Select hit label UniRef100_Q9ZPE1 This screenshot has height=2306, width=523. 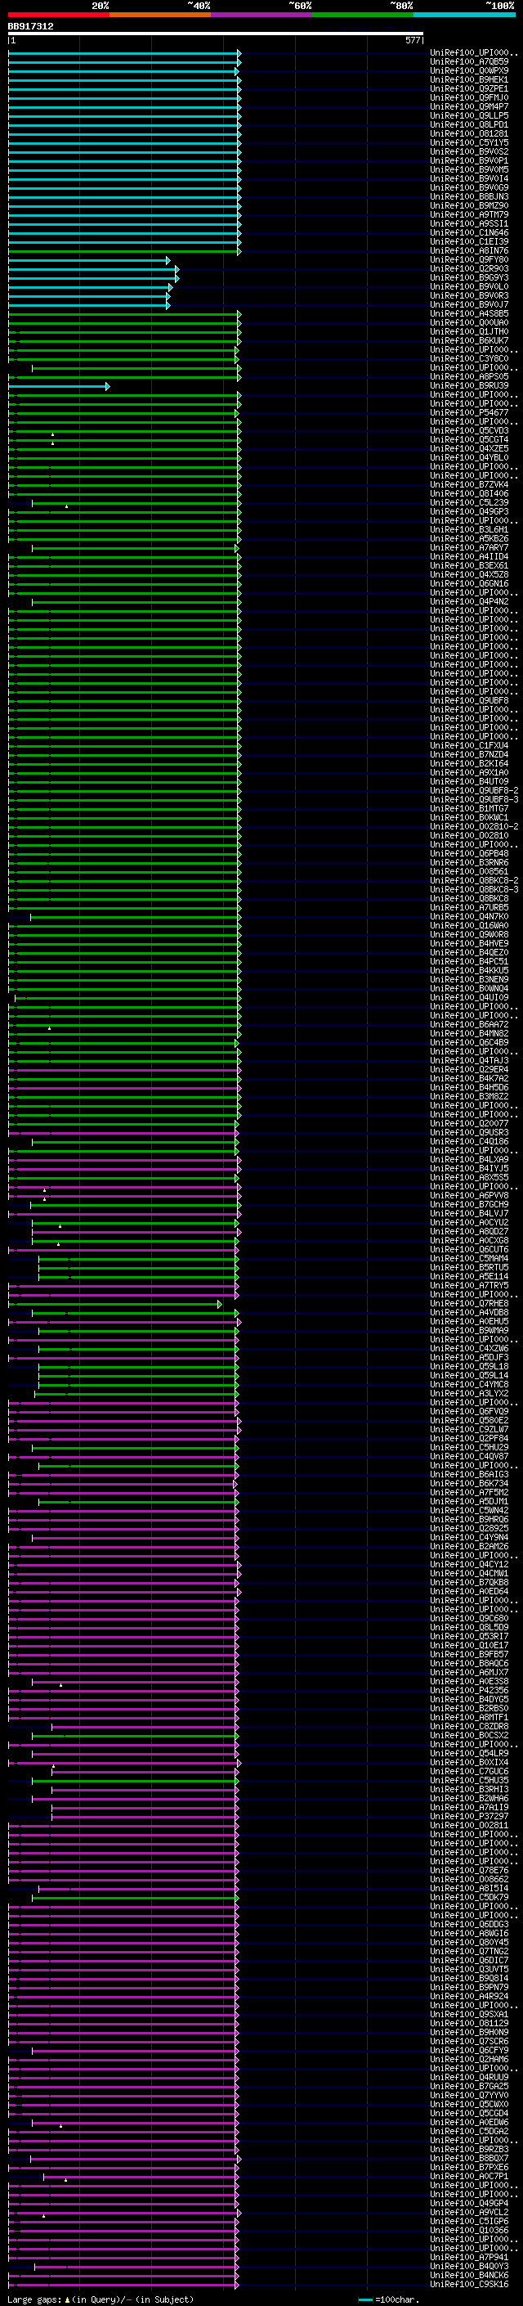469,88
